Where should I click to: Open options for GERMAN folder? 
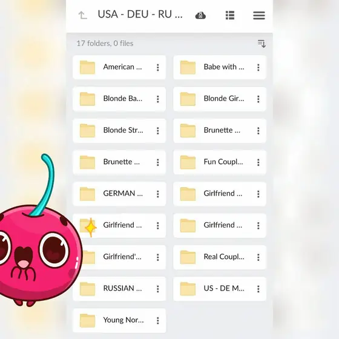[158, 194]
